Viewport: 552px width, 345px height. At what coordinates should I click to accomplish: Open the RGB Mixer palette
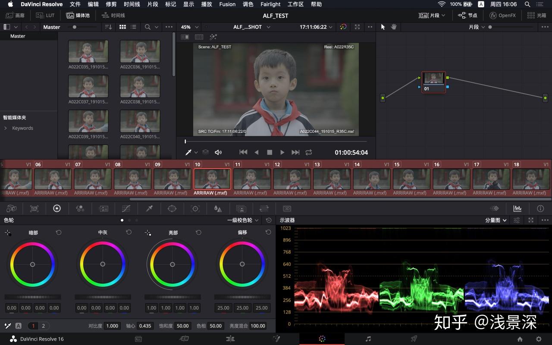pos(80,208)
